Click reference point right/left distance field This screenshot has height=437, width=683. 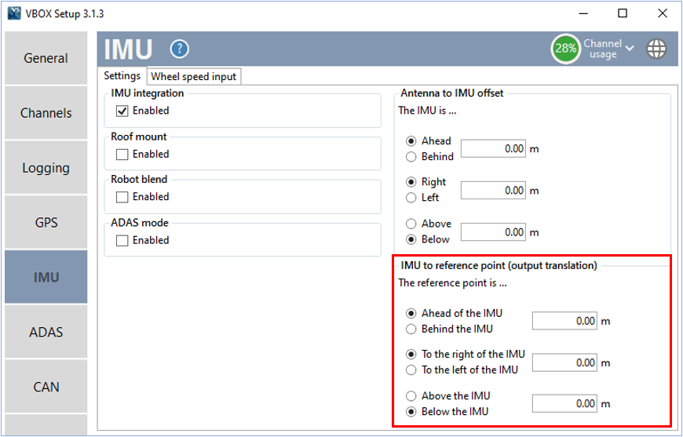tap(564, 362)
